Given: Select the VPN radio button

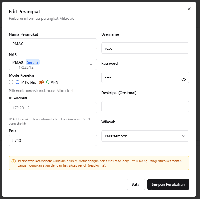Looking at the screenshot, I should pyautogui.click(x=41, y=82).
